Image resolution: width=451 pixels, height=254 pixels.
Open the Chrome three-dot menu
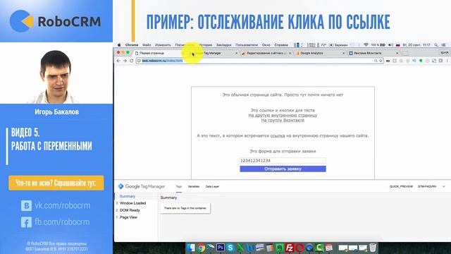[x=447, y=61]
